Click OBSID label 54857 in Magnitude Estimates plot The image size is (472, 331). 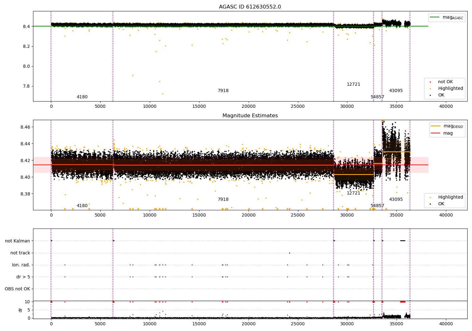(x=377, y=206)
